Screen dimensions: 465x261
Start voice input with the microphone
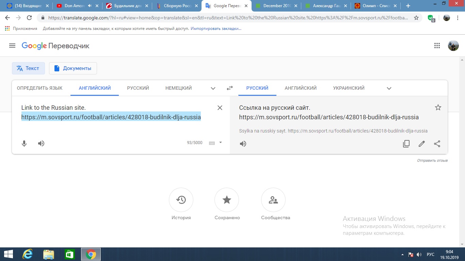(24, 143)
